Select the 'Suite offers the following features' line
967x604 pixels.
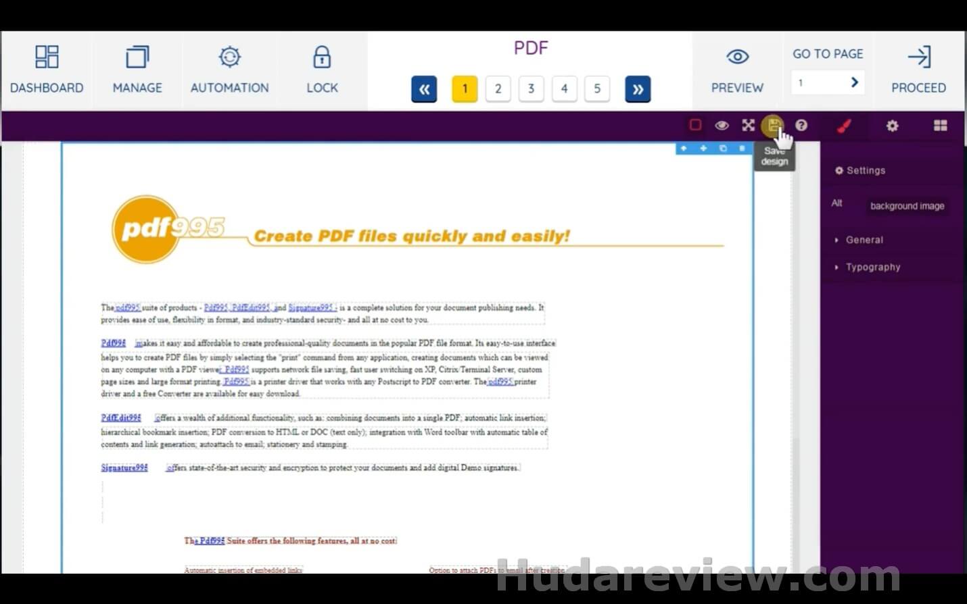(291, 541)
